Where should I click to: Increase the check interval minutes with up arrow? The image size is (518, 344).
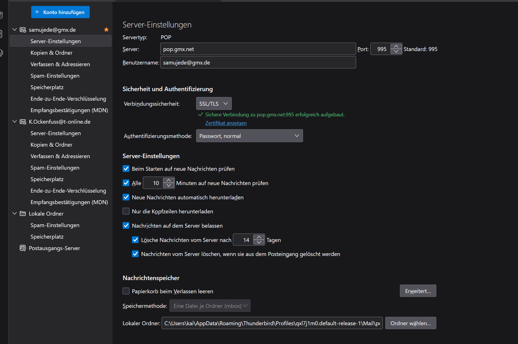coord(169,180)
